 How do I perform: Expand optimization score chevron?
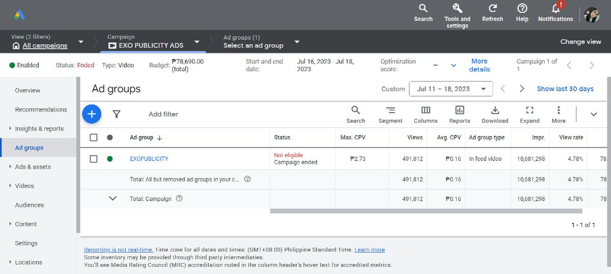454,65
